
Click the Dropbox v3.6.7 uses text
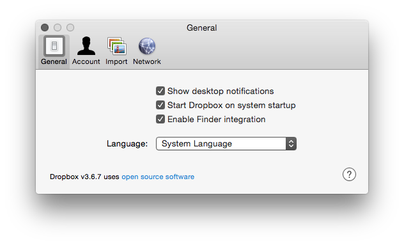click(x=84, y=177)
